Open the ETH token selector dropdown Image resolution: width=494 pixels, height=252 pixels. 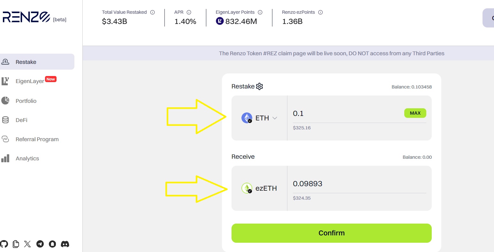click(x=275, y=118)
